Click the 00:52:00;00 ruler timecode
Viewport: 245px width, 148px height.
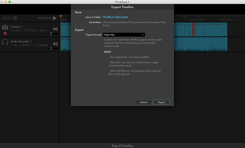[198, 20]
